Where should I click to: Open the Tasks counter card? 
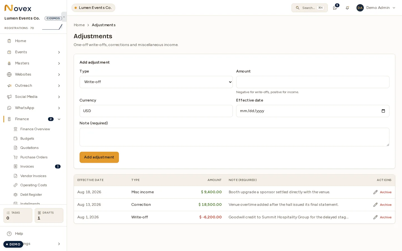(18, 215)
